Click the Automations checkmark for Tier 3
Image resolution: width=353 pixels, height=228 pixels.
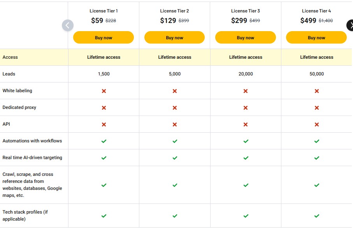pos(246,141)
